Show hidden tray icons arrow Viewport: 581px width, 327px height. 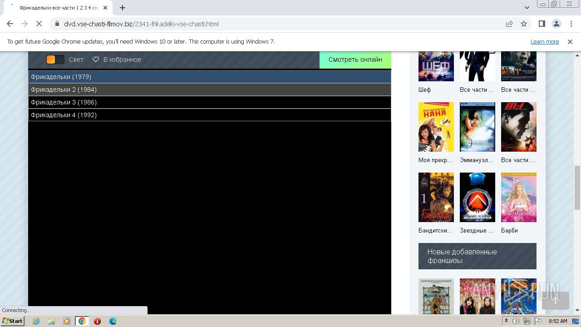point(507,321)
